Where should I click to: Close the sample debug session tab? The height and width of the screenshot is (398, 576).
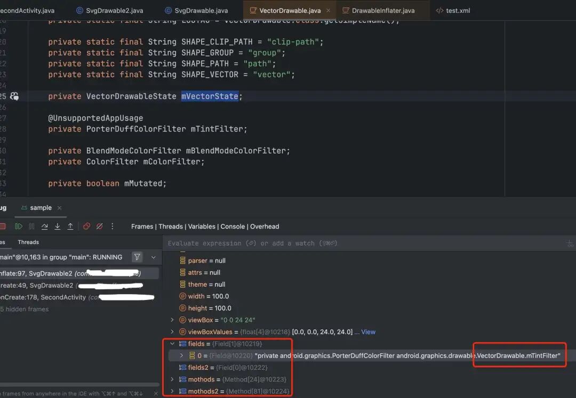pos(60,208)
